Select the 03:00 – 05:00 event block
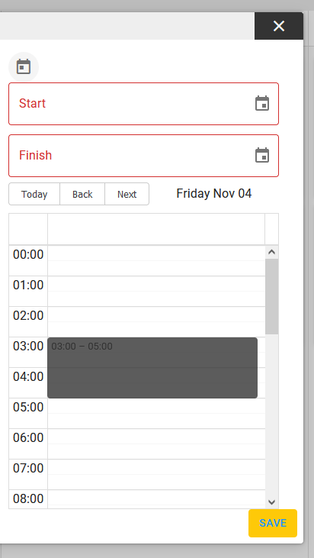This screenshot has width=314, height=558. (x=152, y=368)
